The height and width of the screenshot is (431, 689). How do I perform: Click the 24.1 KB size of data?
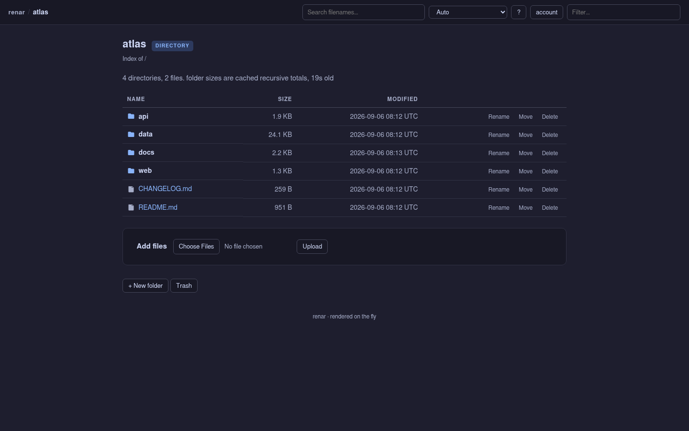coord(280,135)
